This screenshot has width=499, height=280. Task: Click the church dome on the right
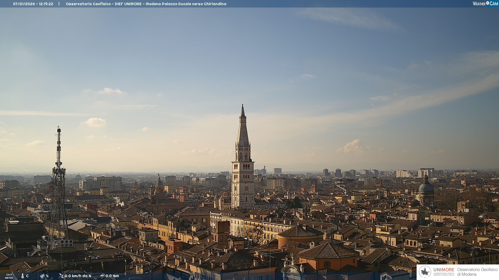[426, 187]
